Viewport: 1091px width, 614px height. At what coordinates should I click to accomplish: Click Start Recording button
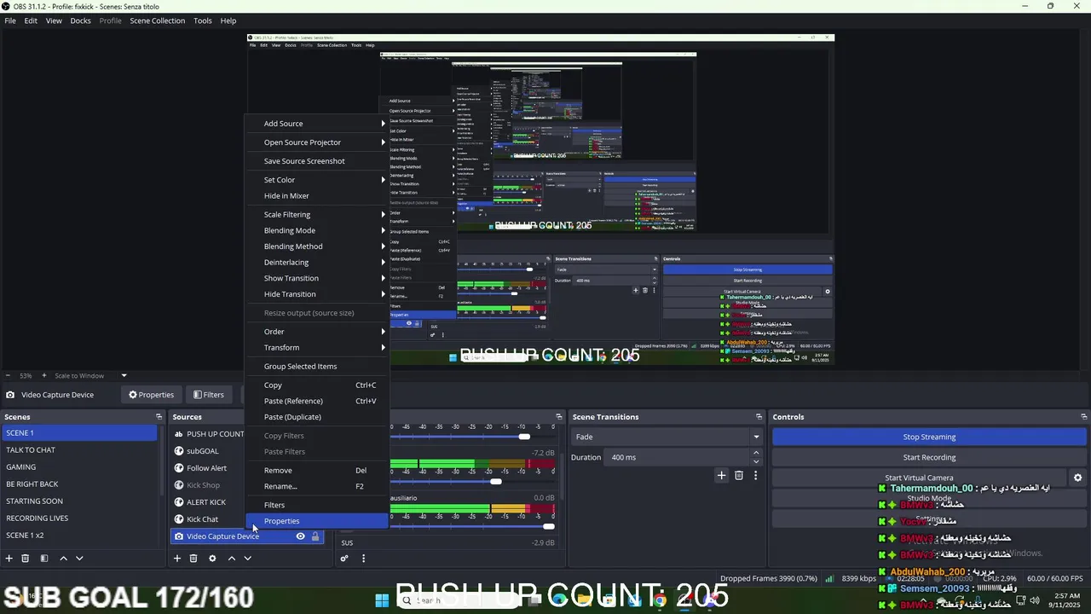929,457
